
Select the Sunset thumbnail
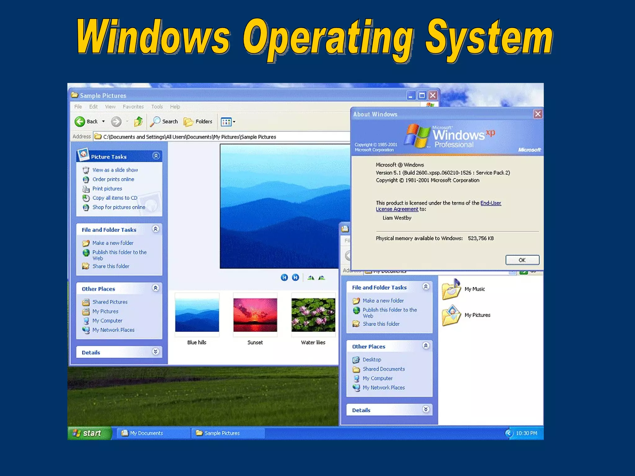pos(255,315)
